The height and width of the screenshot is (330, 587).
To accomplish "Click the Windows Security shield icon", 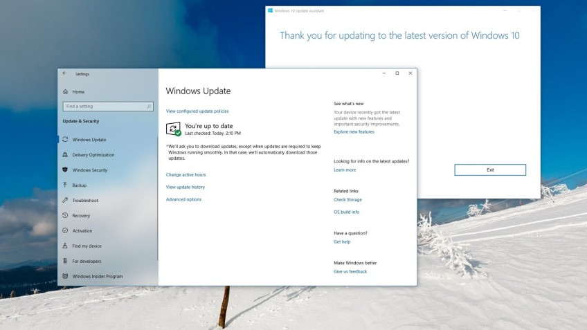I will [65, 169].
